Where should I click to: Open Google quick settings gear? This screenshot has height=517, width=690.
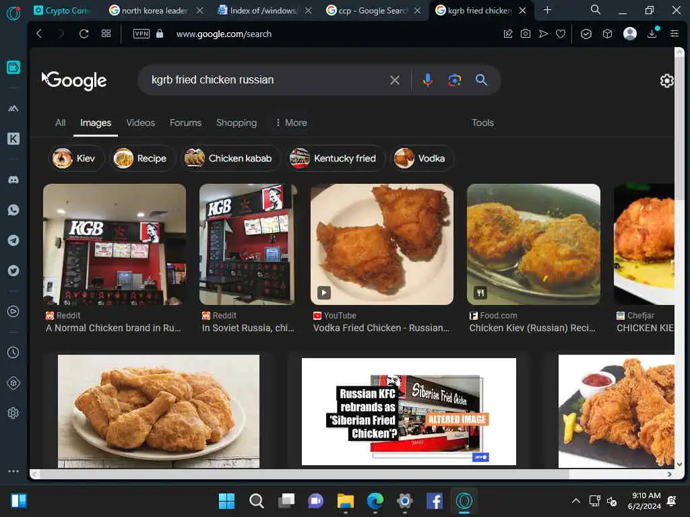[x=666, y=81]
